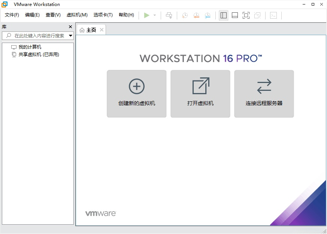Image resolution: width=327 pixels, height=234 pixels.
Task: Click the Send Ctrl+Alt+Del toolbar icon
Action: tap(169, 15)
